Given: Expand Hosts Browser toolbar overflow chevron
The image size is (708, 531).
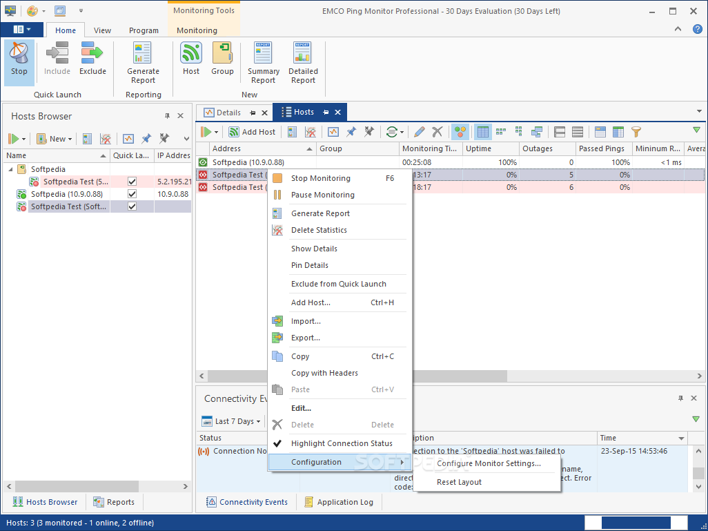Looking at the screenshot, I should pos(186,139).
